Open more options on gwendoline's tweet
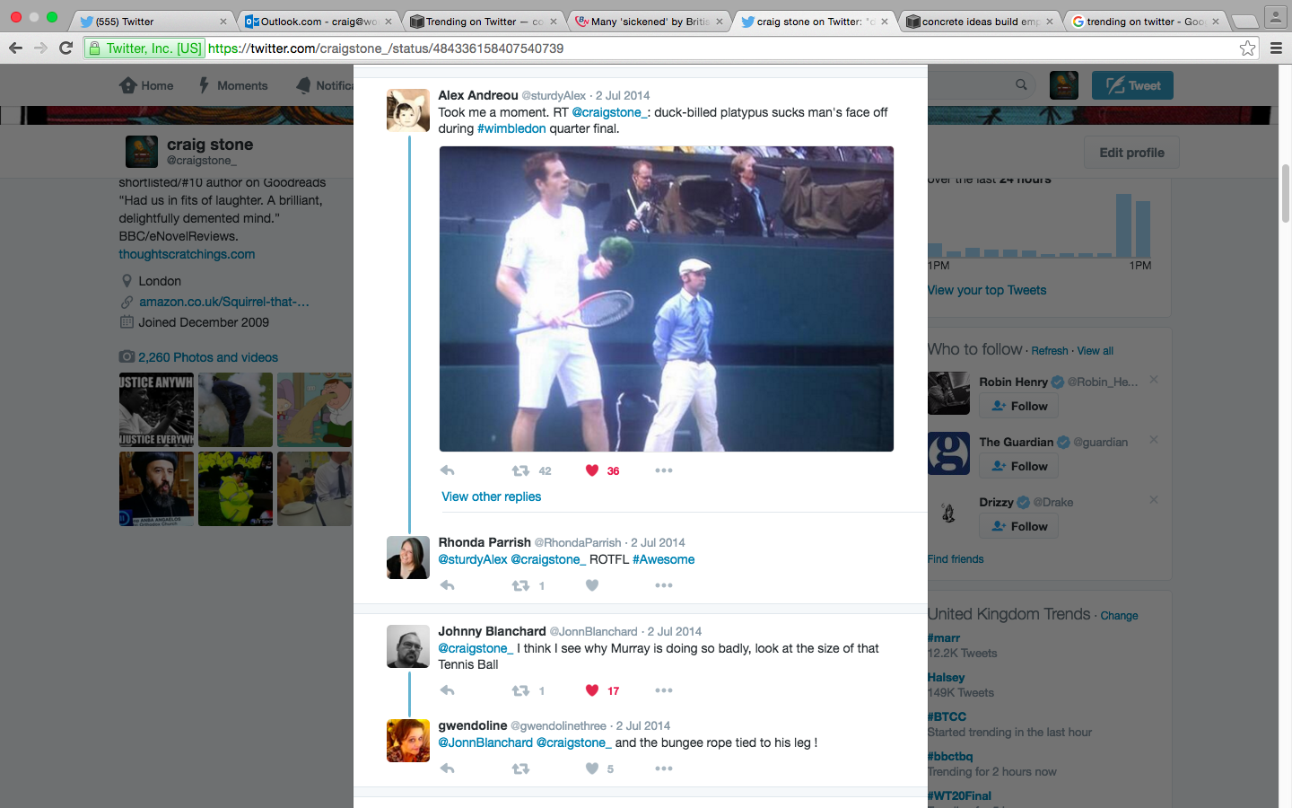This screenshot has height=808, width=1292. pyautogui.click(x=664, y=768)
